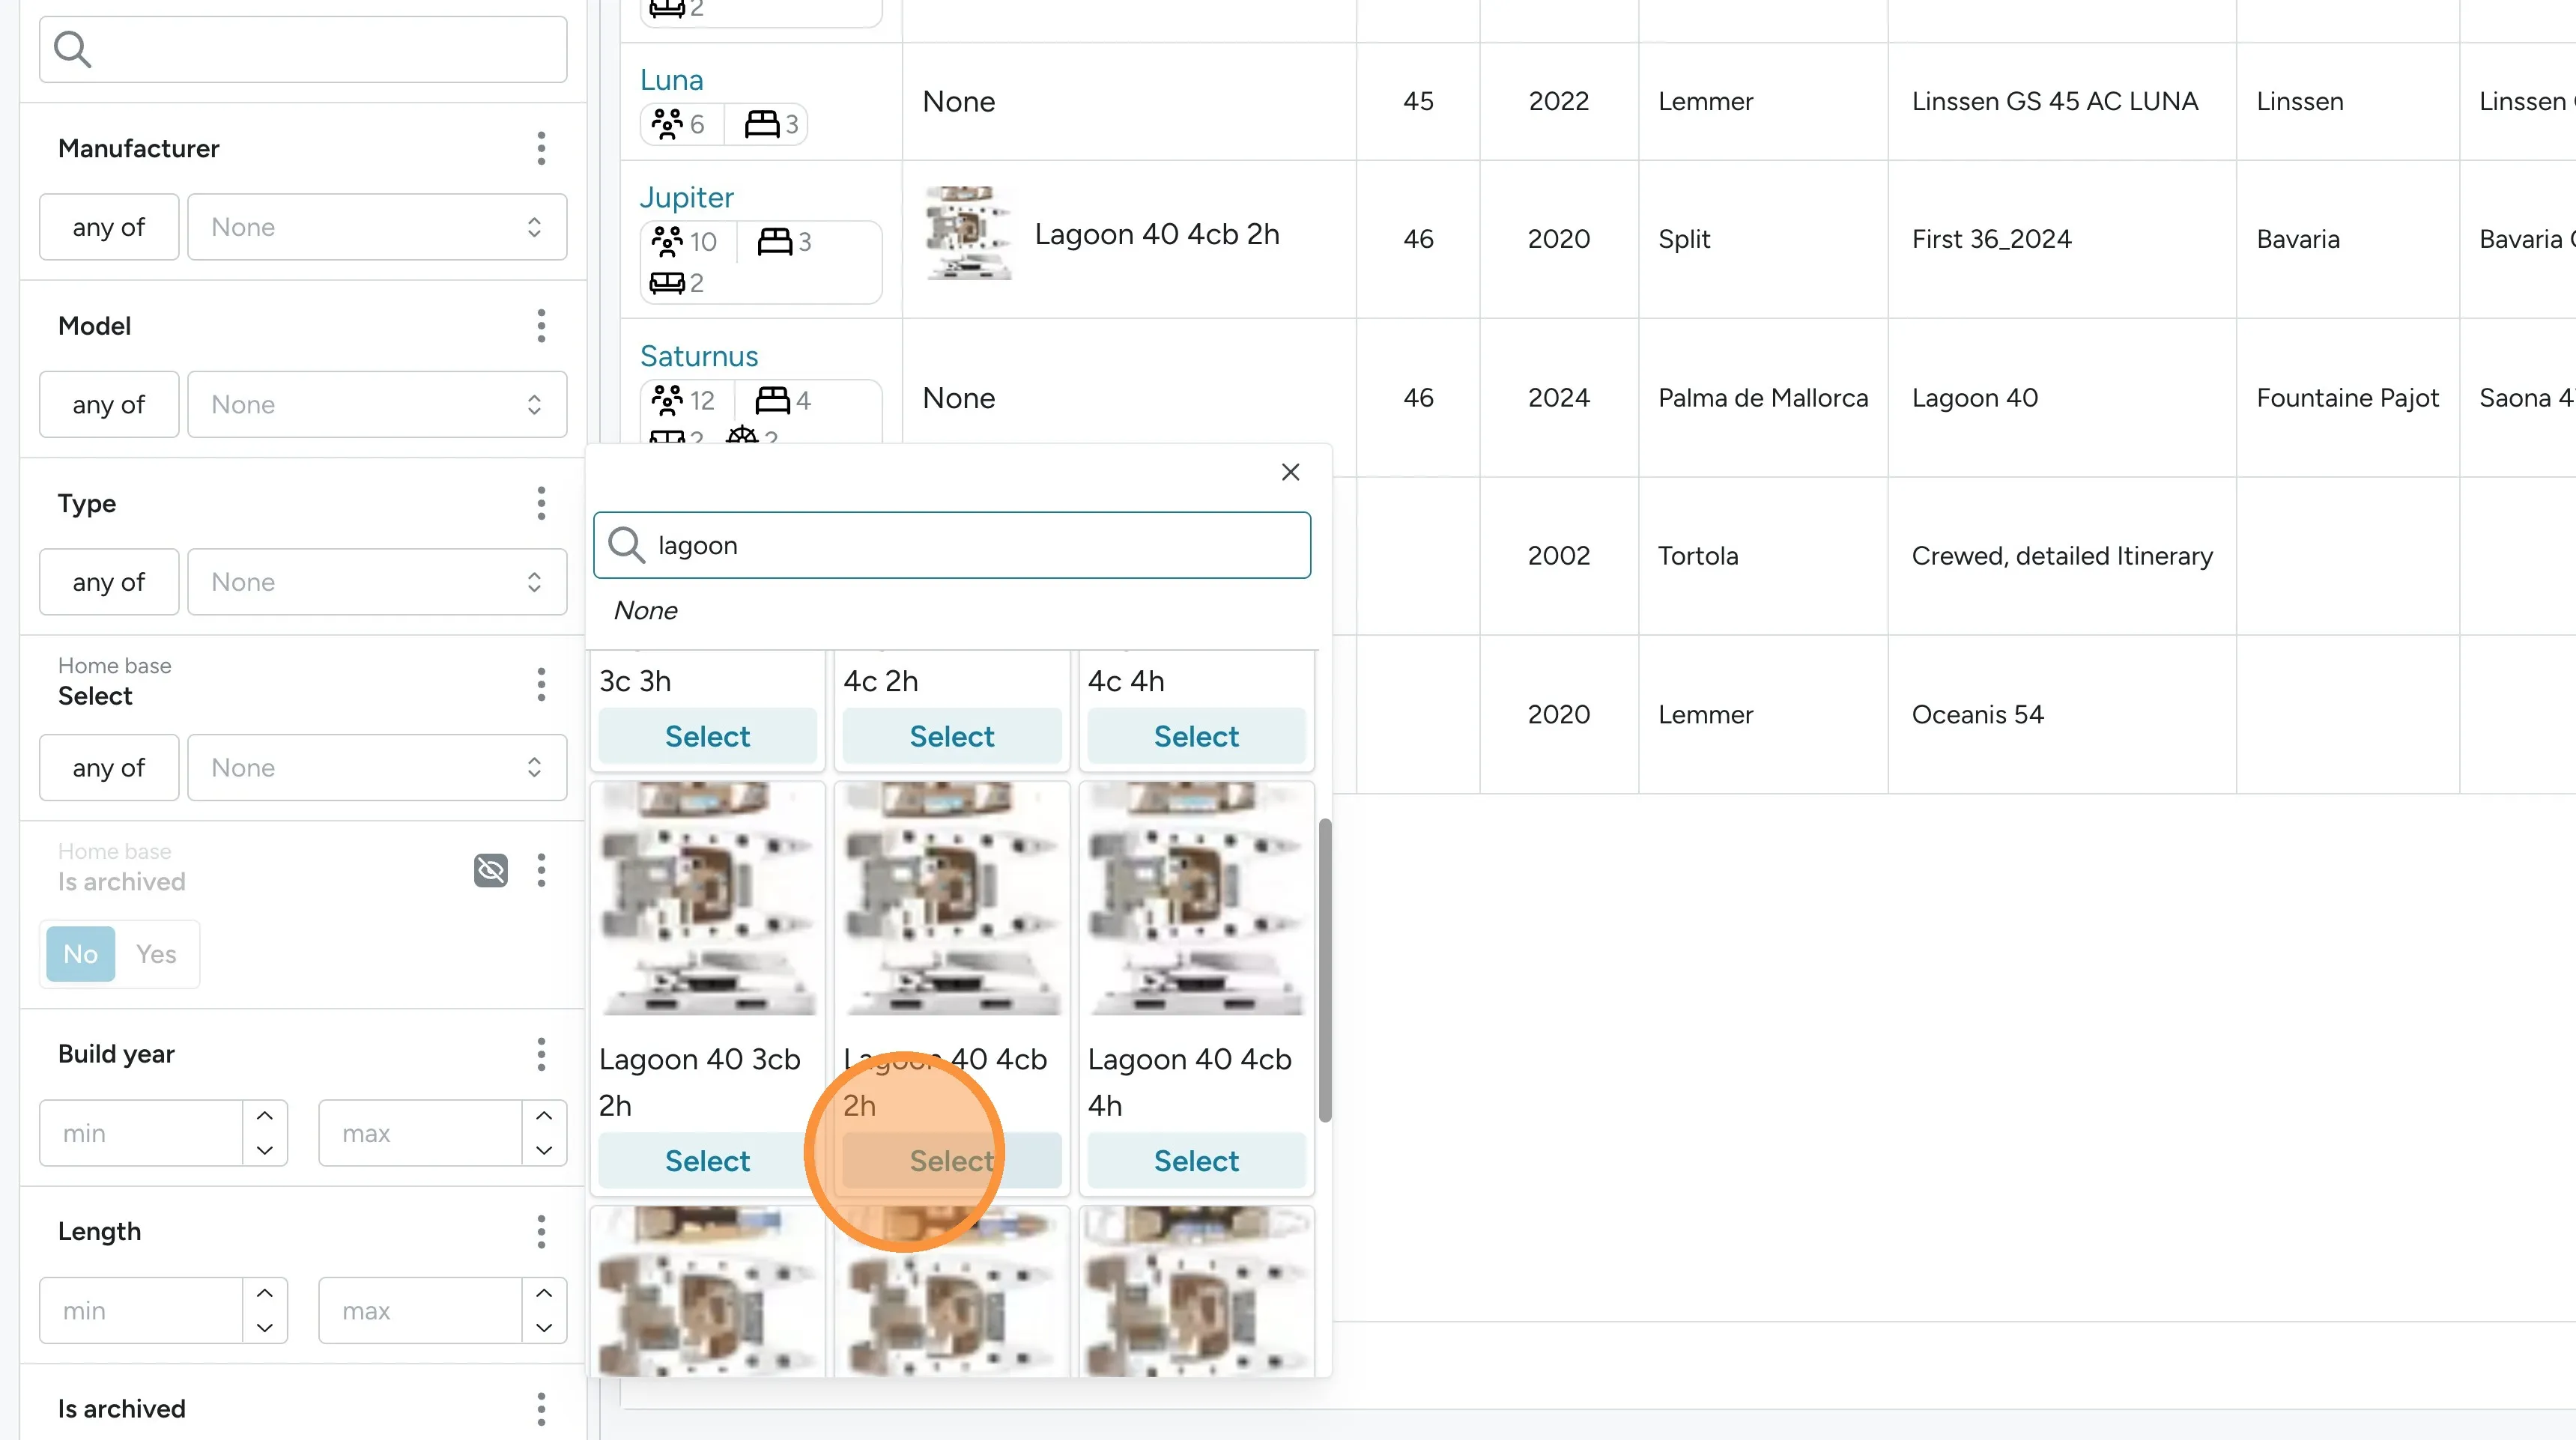2576x1440 pixels.
Task: Open Build year filter options menu
Action: pyautogui.click(x=541, y=1054)
